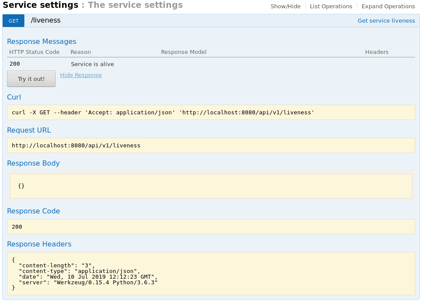This screenshot has height=303, width=423.
Task: Hide the response via Hide Response
Action: click(81, 75)
